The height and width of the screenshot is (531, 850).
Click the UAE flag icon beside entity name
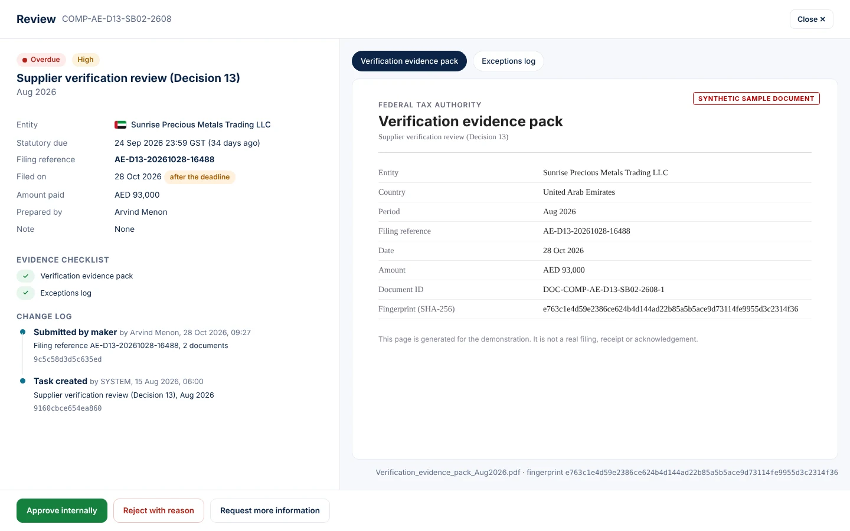tap(120, 124)
